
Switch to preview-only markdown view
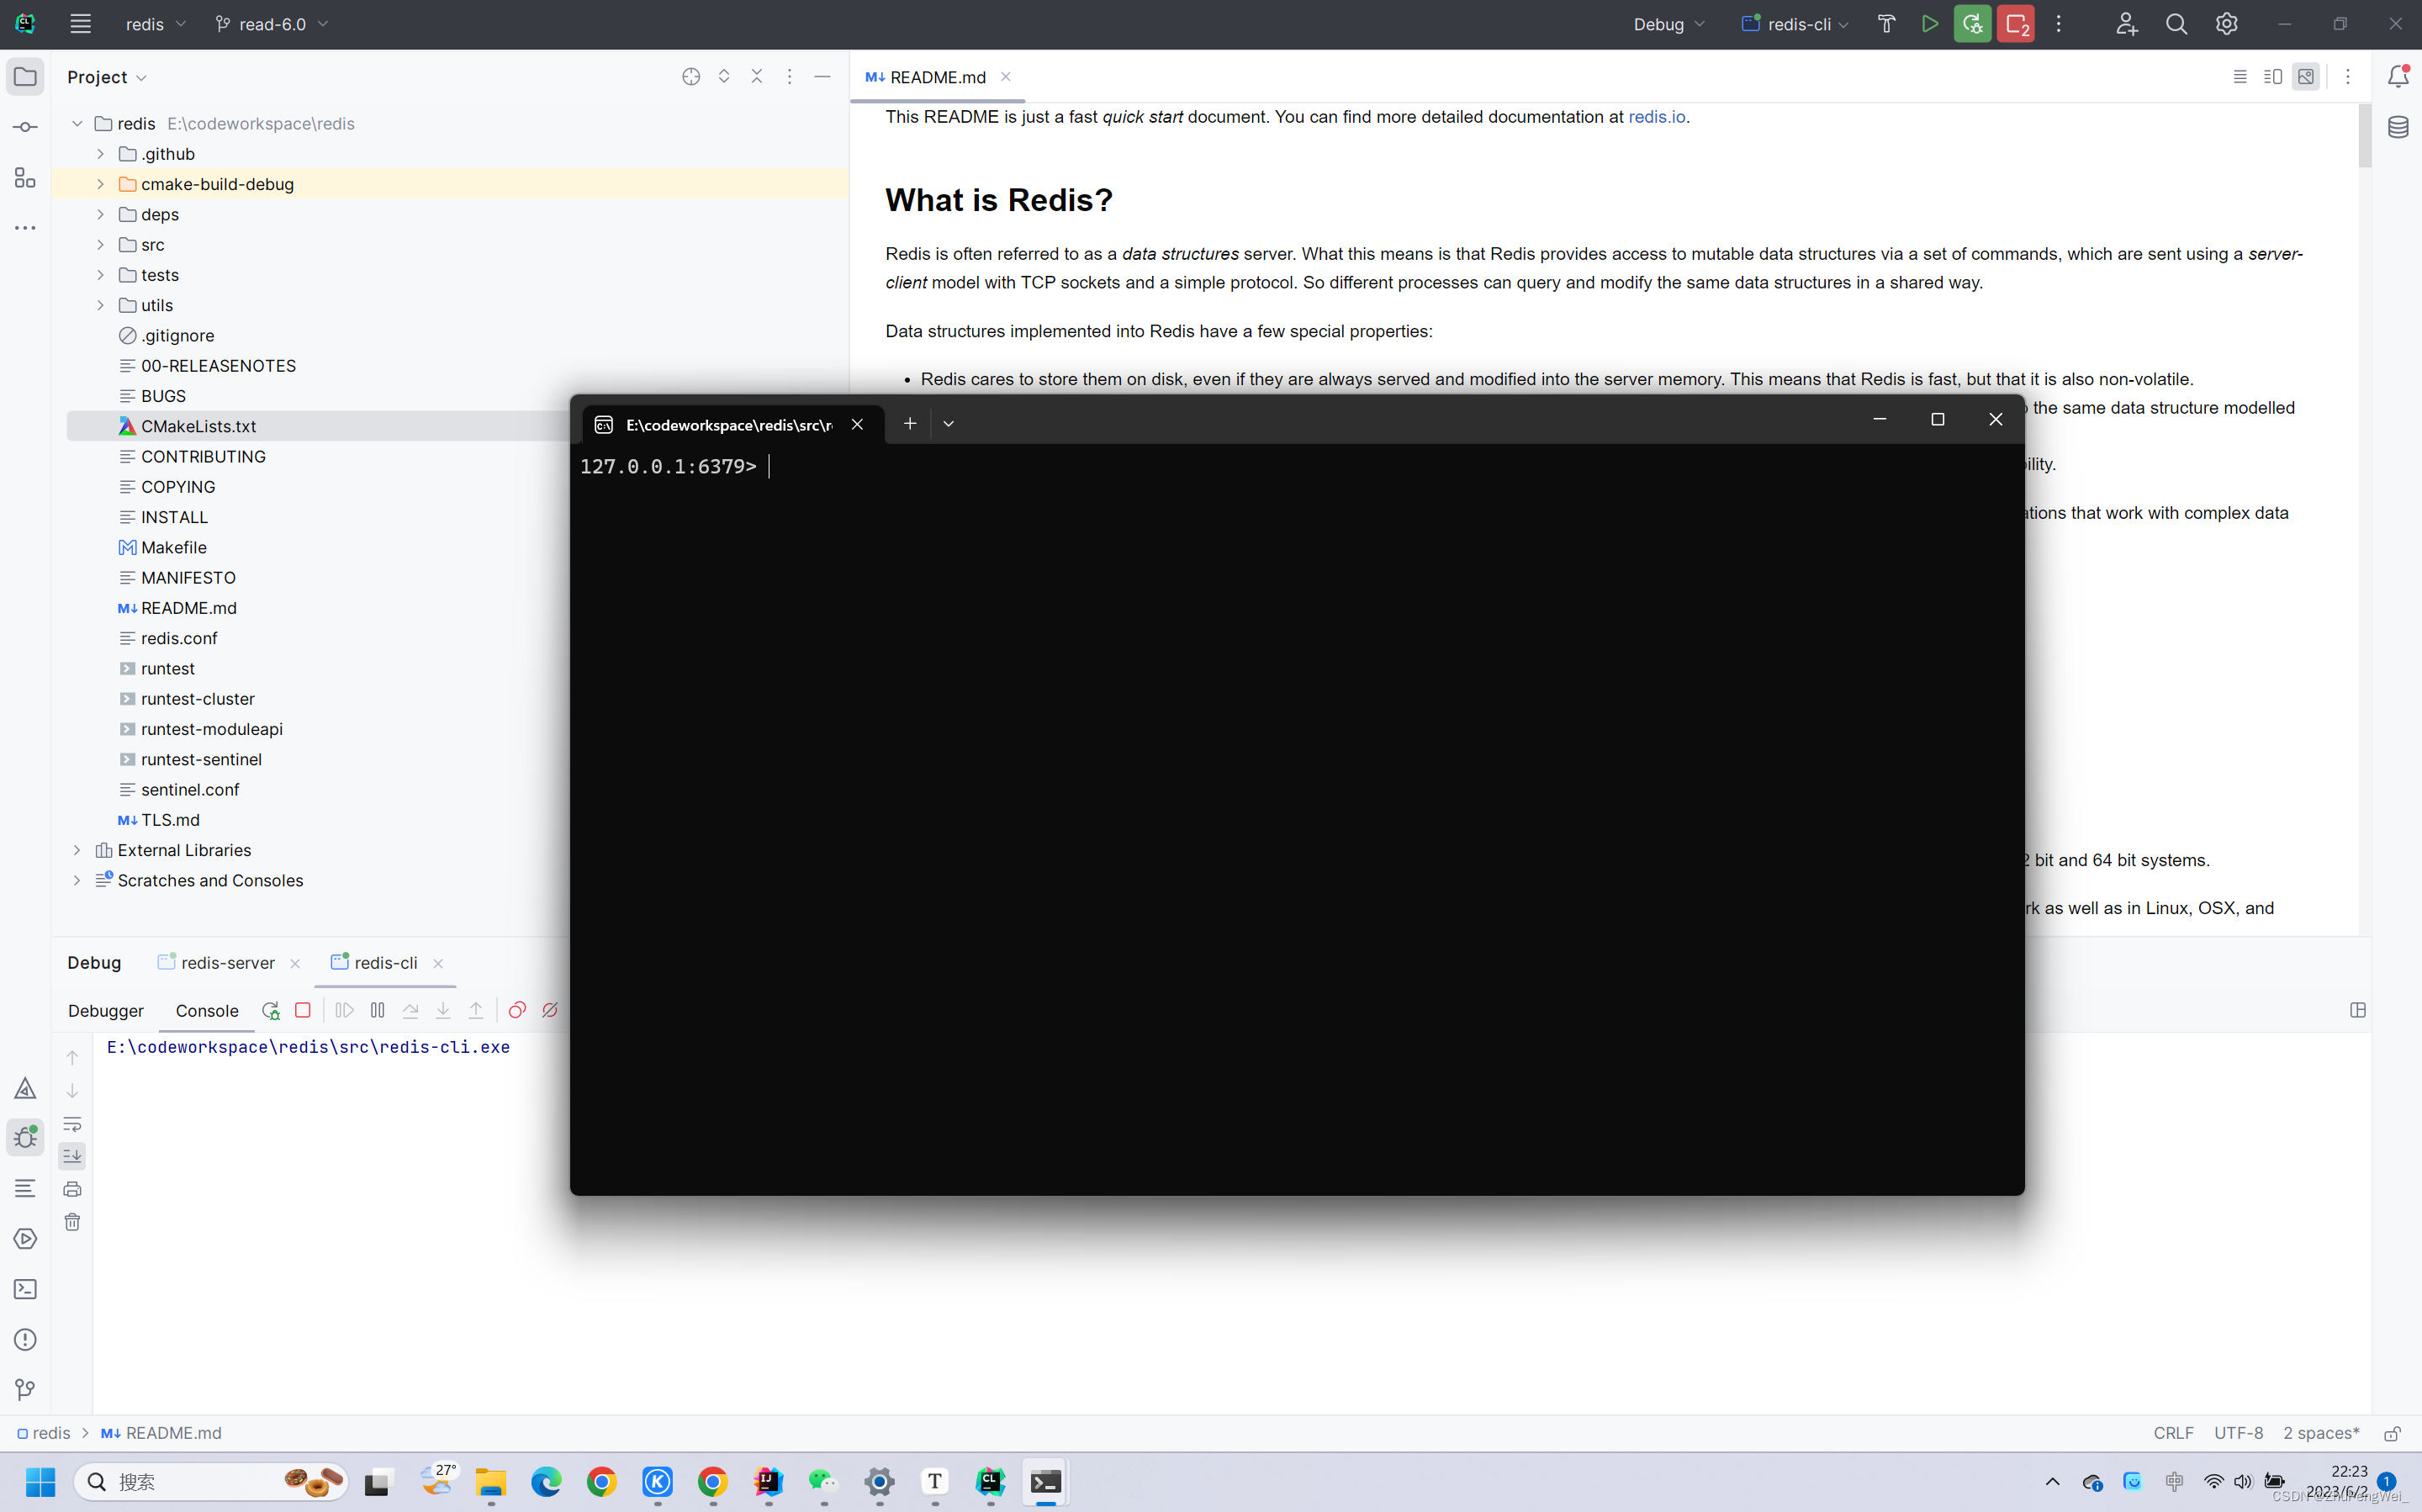coord(2306,77)
